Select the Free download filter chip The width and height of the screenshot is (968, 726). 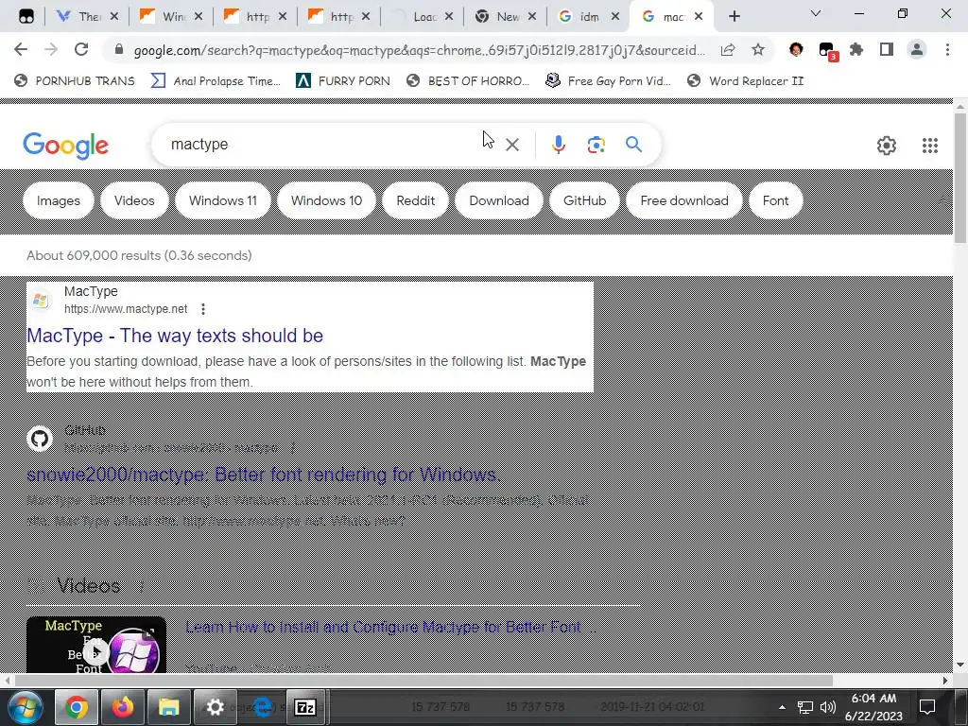(x=684, y=200)
